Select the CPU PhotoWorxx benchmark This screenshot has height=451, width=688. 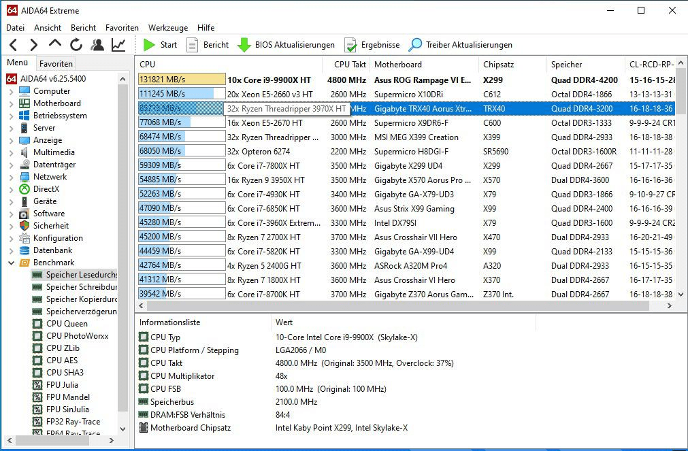click(x=70, y=336)
